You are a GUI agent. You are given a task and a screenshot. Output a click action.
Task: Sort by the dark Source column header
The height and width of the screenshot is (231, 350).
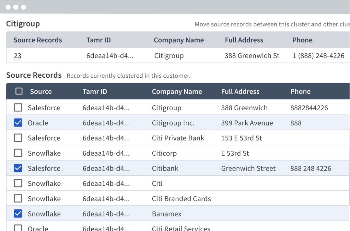pos(41,91)
